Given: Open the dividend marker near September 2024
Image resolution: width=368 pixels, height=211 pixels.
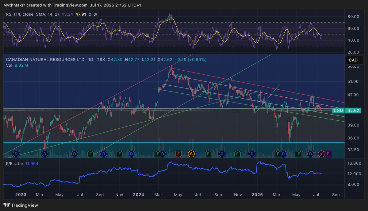Looking at the screenshot, I should click(222, 153).
